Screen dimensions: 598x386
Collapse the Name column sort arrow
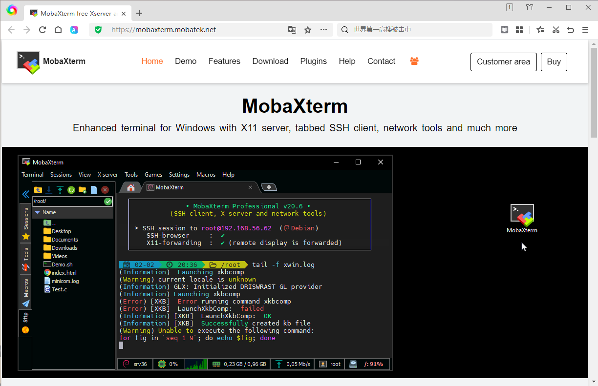coord(37,213)
